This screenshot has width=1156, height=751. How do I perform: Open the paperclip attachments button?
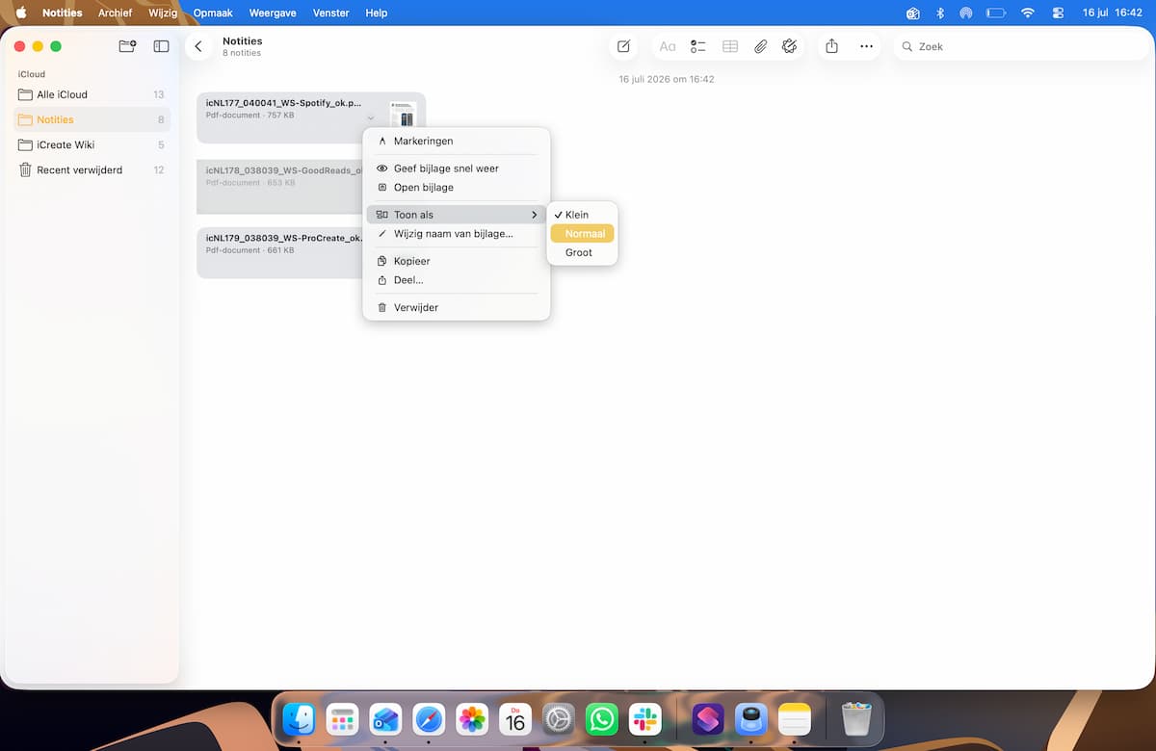(x=760, y=46)
